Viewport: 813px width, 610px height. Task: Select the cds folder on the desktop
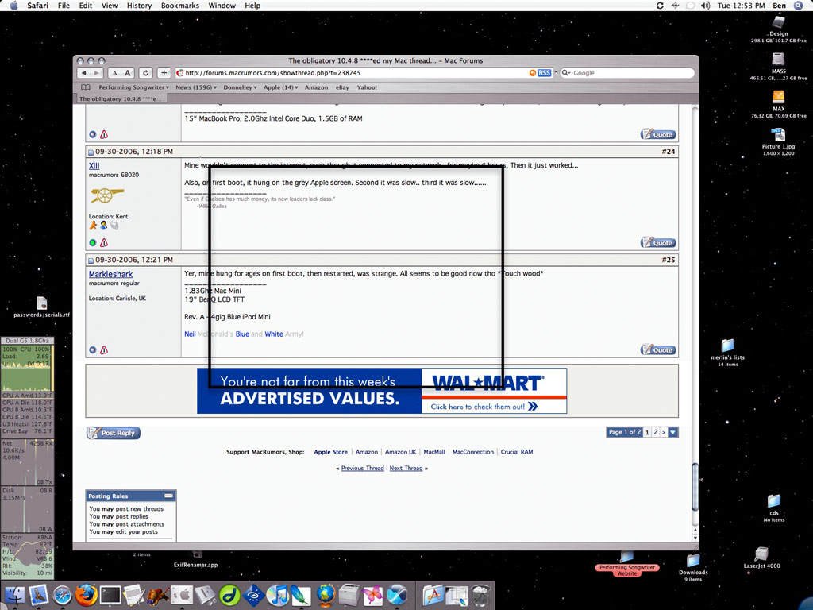(773, 501)
